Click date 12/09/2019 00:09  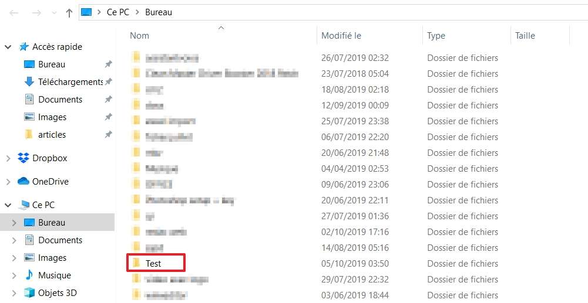tap(355, 105)
